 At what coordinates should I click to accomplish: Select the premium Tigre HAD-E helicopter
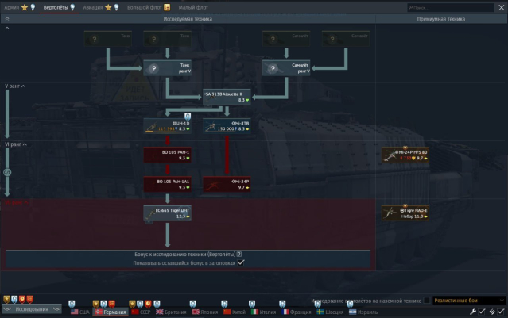point(405,213)
